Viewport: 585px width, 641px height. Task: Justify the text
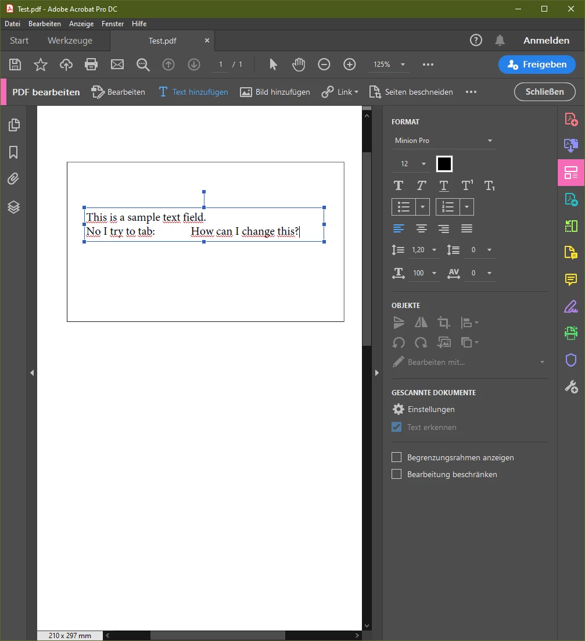click(x=467, y=228)
